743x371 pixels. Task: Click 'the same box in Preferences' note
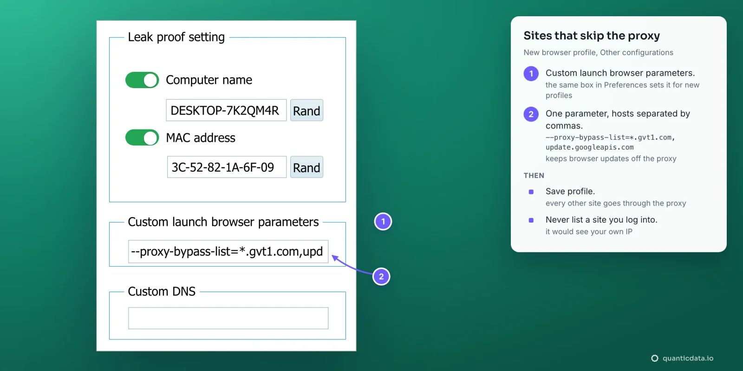click(x=622, y=90)
